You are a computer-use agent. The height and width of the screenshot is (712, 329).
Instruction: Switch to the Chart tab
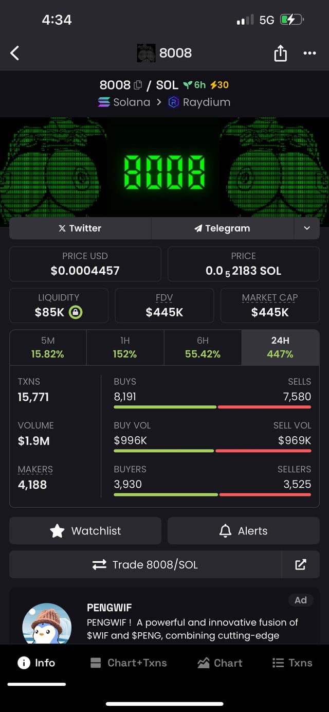point(220,663)
